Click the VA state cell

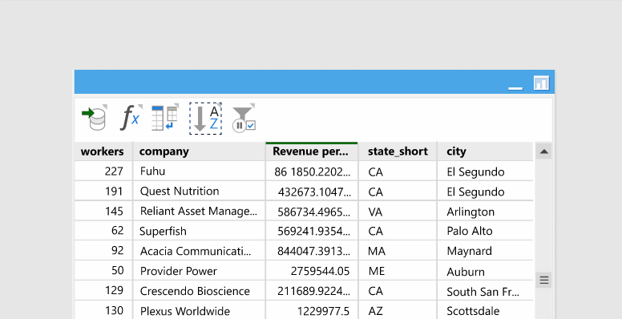tap(398, 212)
